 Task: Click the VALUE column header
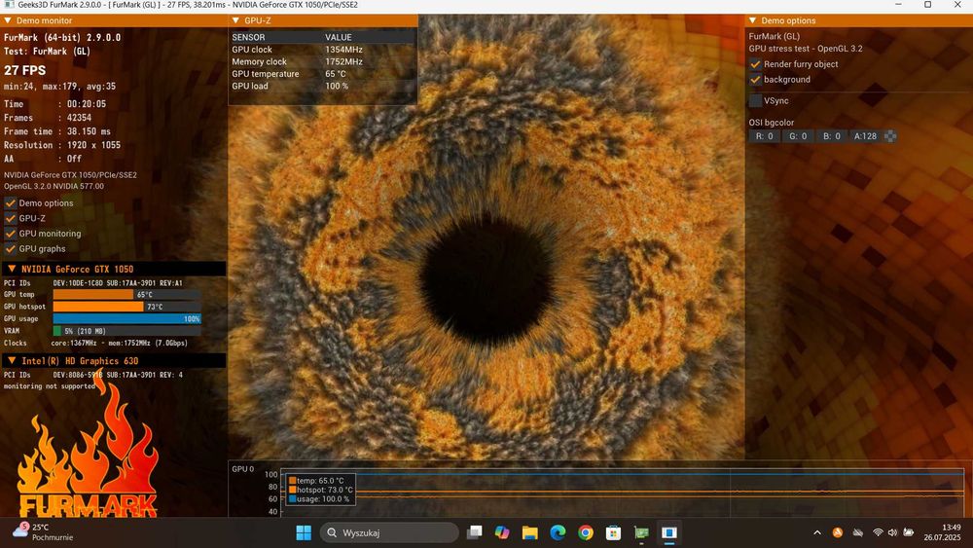coord(339,37)
